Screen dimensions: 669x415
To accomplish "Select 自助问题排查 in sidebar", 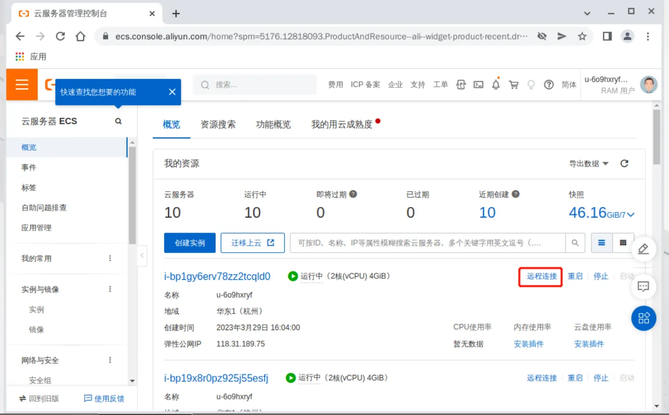I will point(44,207).
